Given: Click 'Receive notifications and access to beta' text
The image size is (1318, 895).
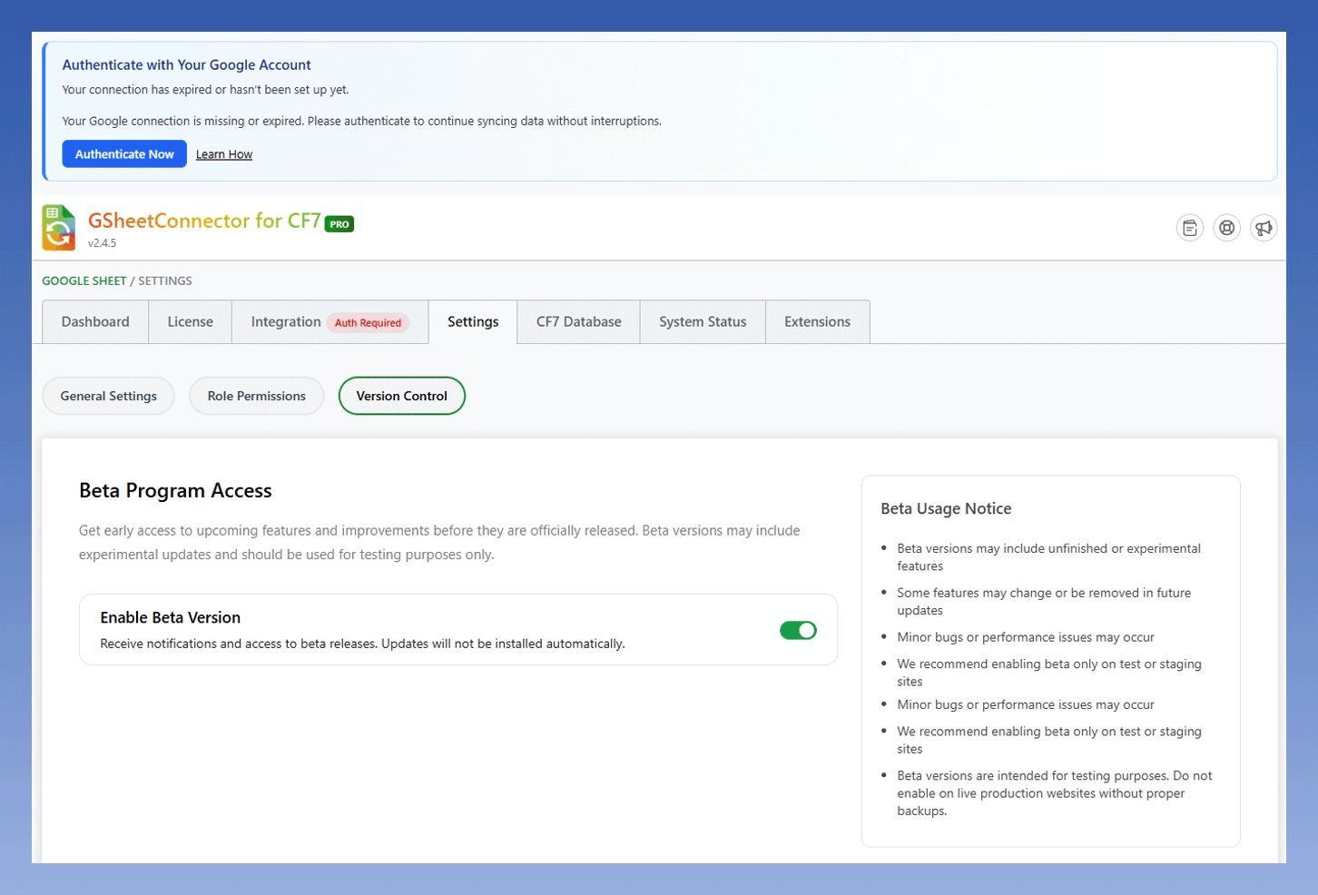Looking at the screenshot, I should 362,644.
